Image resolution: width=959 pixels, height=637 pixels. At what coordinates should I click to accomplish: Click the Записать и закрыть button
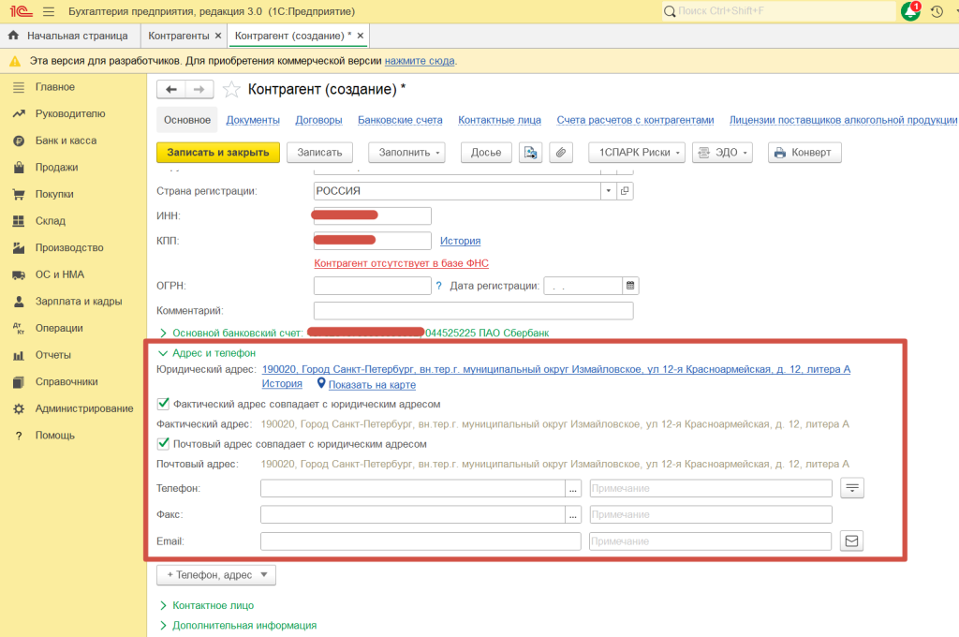pyautogui.click(x=217, y=153)
